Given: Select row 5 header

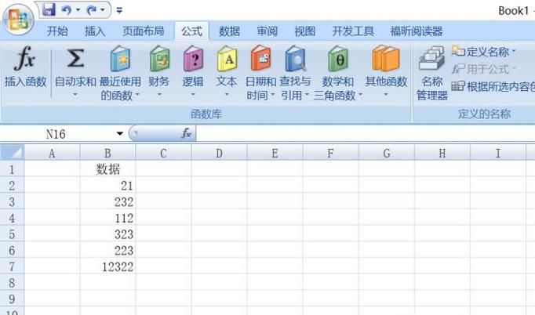Looking at the screenshot, I should click(12, 234).
